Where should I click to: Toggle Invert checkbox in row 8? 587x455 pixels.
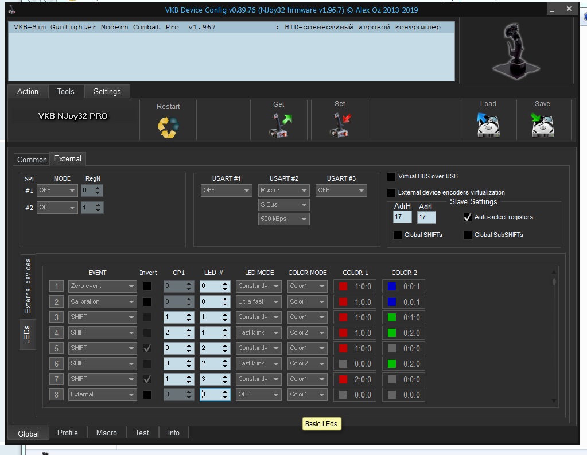[147, 395]
